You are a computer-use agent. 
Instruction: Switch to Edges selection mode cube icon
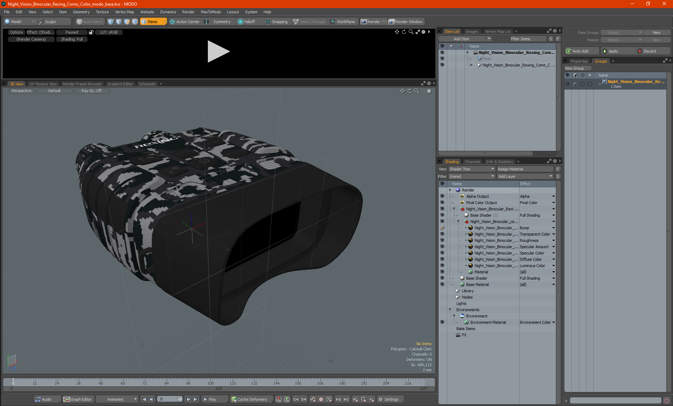[x=119, y=22]
